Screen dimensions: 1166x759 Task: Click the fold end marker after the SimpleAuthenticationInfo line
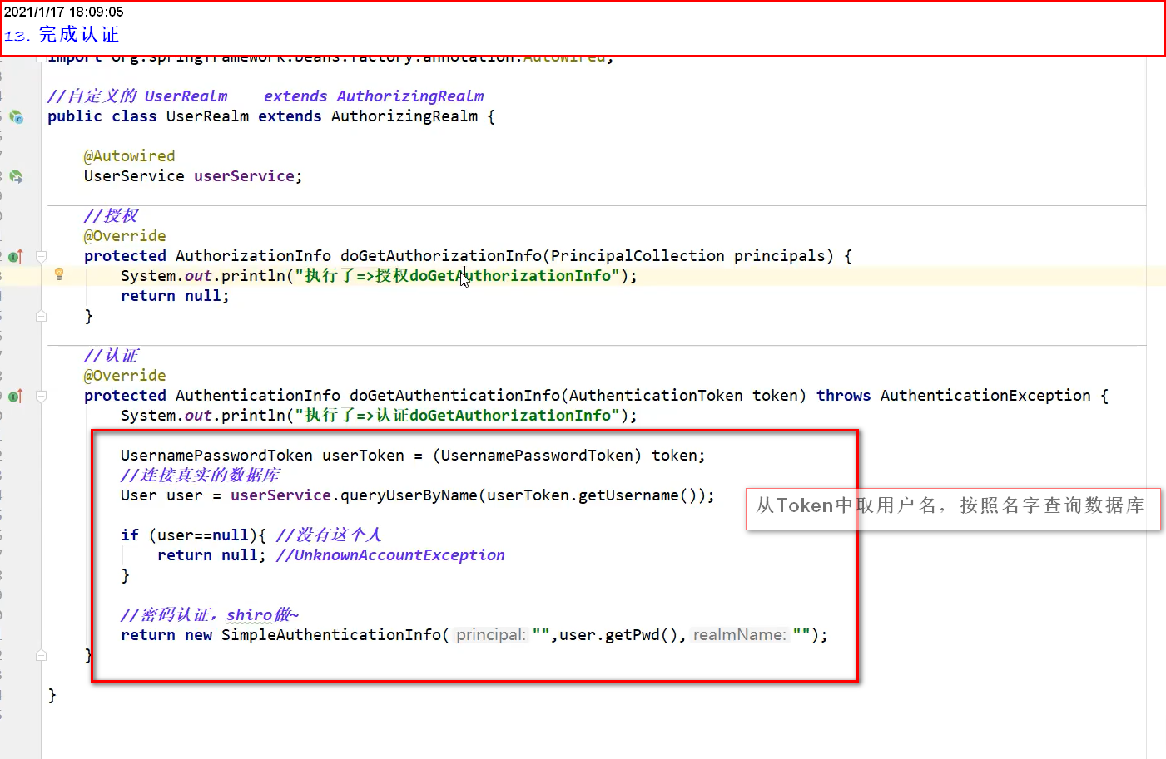(41, 655)
